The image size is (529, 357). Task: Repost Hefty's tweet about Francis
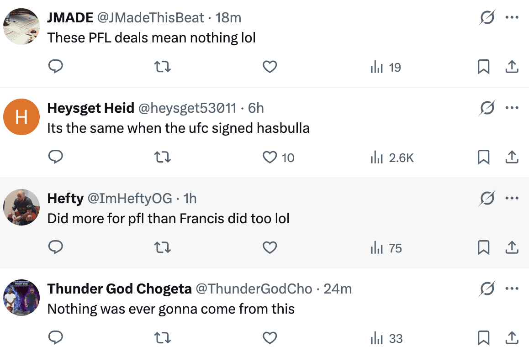pyautogui.click(x=163, y=248)
